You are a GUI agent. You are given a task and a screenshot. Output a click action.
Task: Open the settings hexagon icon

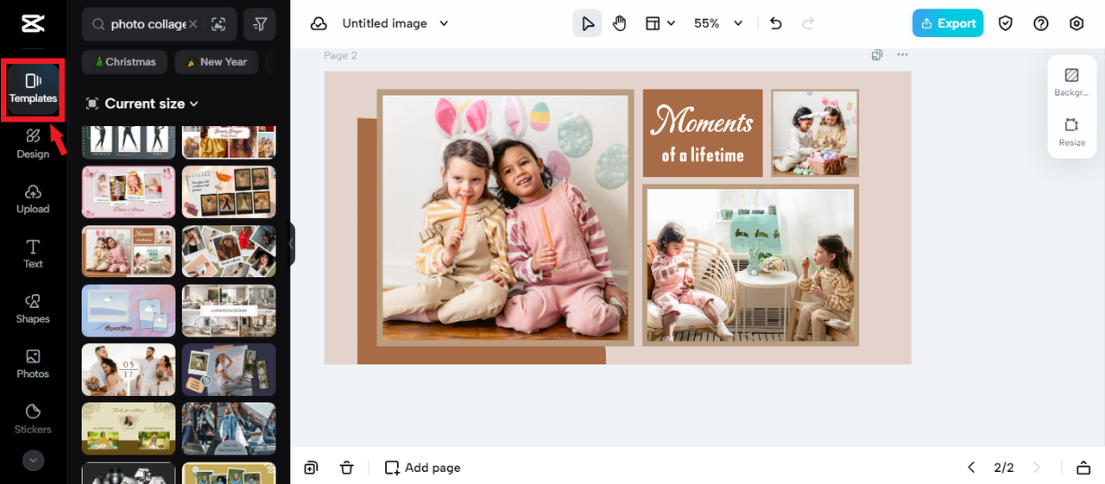1077,23
